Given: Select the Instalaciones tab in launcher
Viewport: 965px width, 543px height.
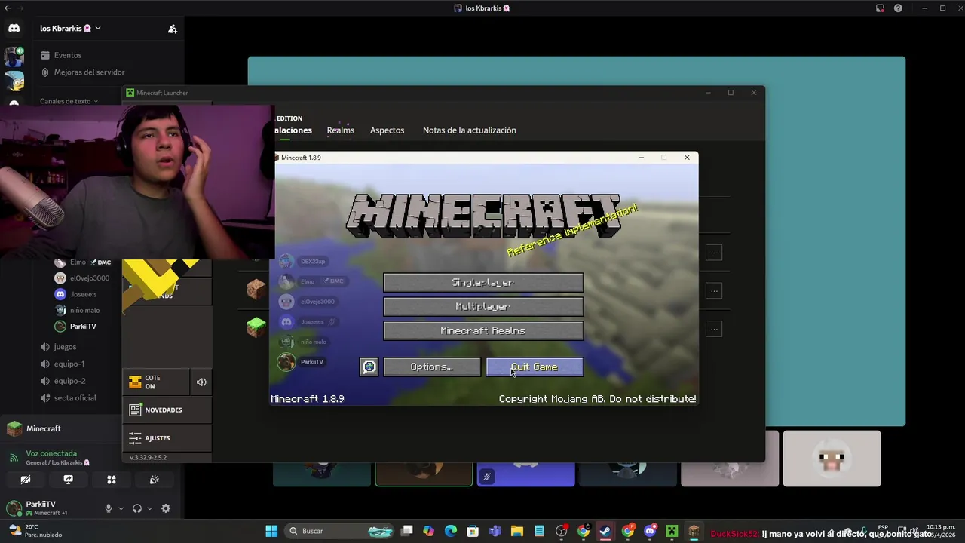Looking at the screenshot, I should click(x=293, y=130).
